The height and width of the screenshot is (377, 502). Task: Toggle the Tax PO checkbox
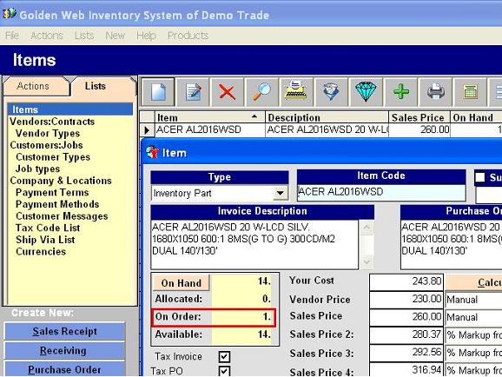tap(224, 371)
